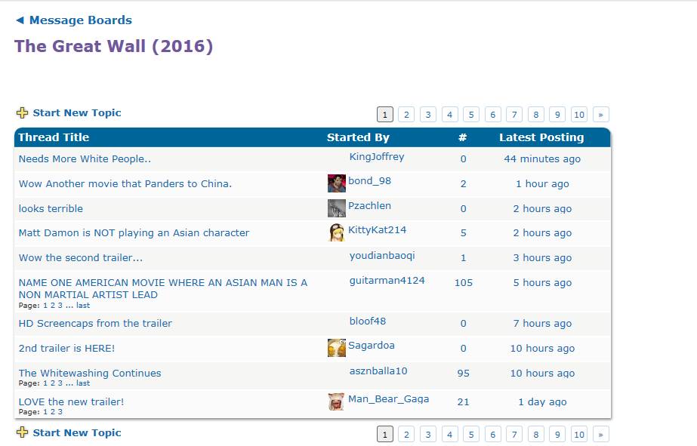Go to page 6 in top pagination
This screenshot has width=697, height=446.
493,115
